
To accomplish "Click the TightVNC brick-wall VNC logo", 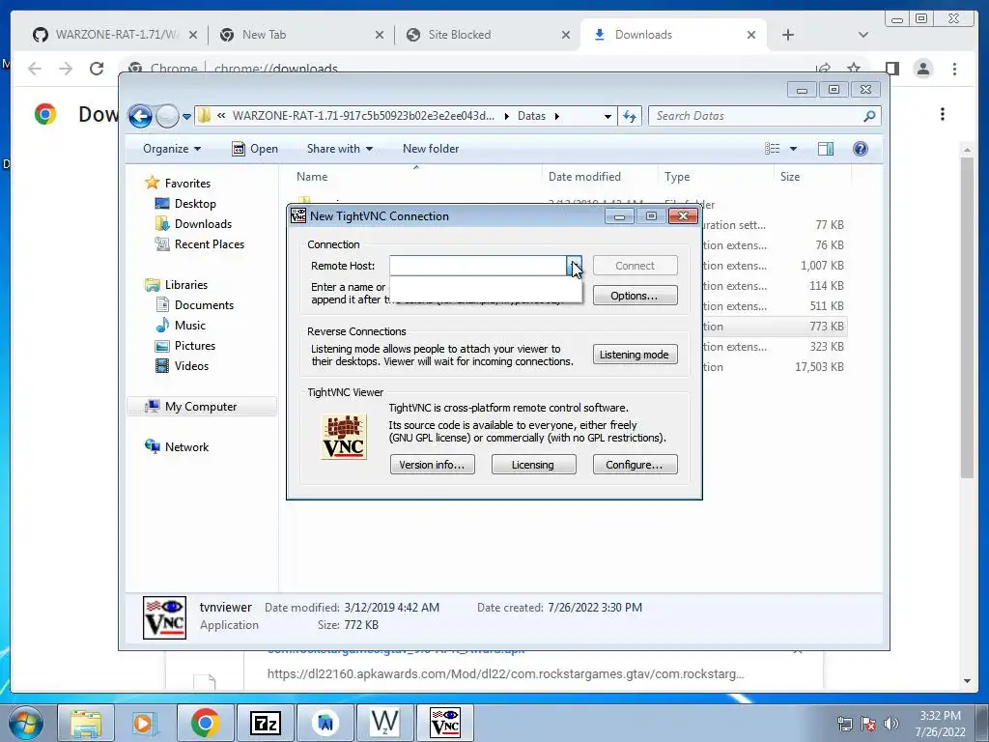I will click(344, 437).
